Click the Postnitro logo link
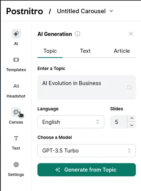Image resolution: width=141 pixels, height=191 pixels. [25, 11]
